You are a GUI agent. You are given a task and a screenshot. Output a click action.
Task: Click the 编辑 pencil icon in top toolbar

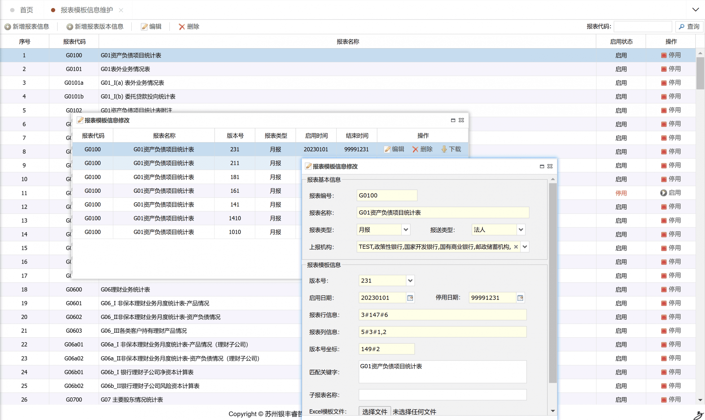144,27
